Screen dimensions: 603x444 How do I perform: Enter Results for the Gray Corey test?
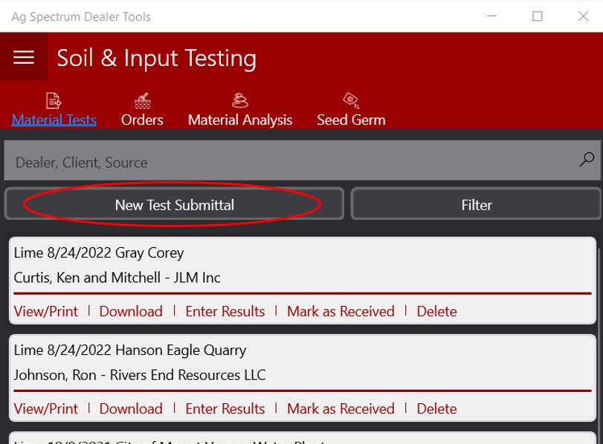(225, 311)
